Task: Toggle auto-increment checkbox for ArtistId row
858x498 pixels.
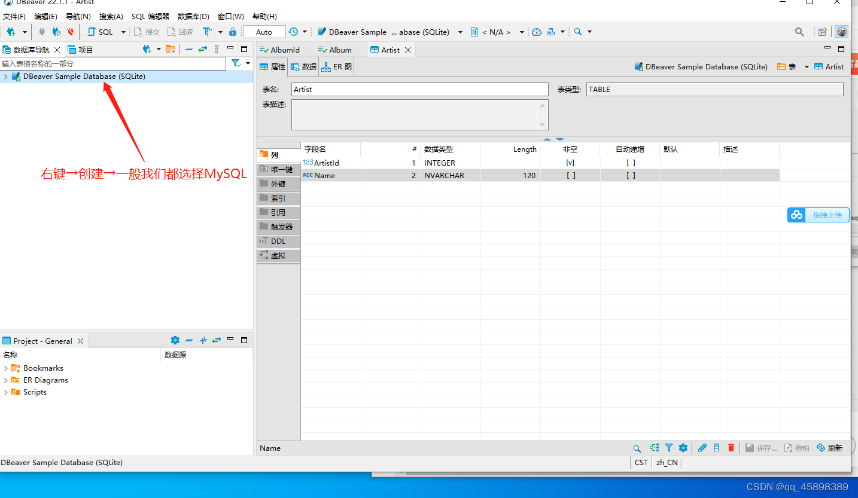Action: pyautogui.click(x=631, y=163)
